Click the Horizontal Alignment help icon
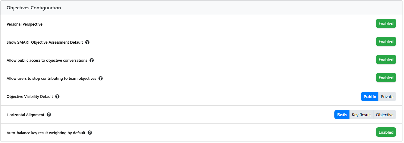The height and width of the screenshot is (143, 404). point(49,115)
